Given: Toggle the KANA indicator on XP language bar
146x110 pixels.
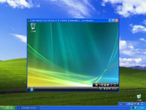Looking at the screenshot, I should click(x=142, y=105).
